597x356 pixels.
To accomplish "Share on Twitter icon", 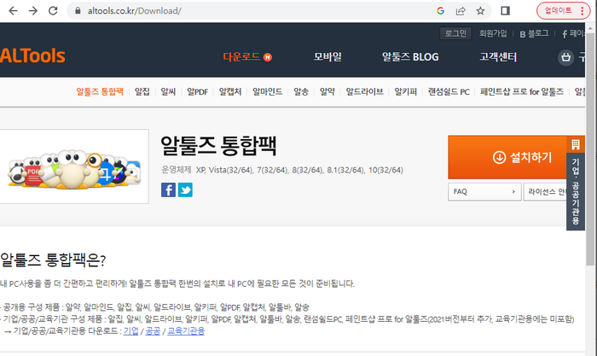I will 185,190.
